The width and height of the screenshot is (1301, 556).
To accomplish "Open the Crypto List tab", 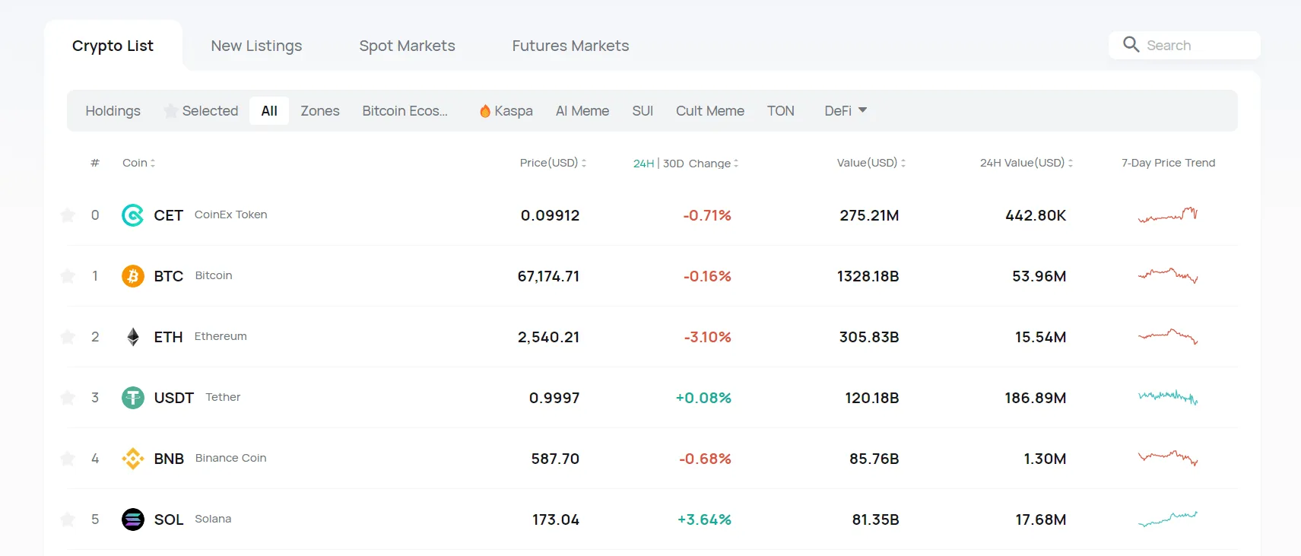I will point(113,46).
